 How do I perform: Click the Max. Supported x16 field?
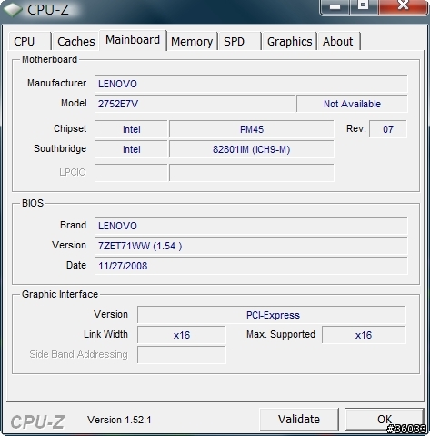click(x=364, y=335)
